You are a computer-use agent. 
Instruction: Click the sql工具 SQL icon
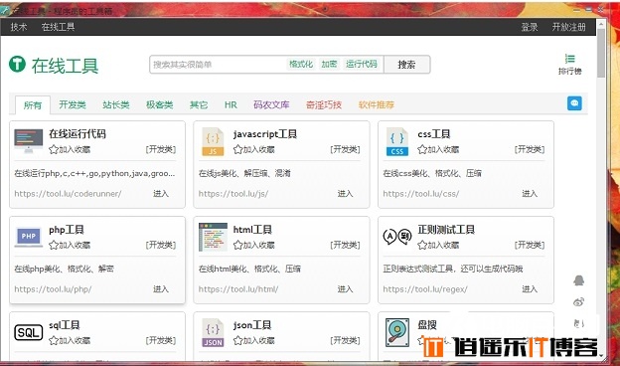[x=29, y=333]
